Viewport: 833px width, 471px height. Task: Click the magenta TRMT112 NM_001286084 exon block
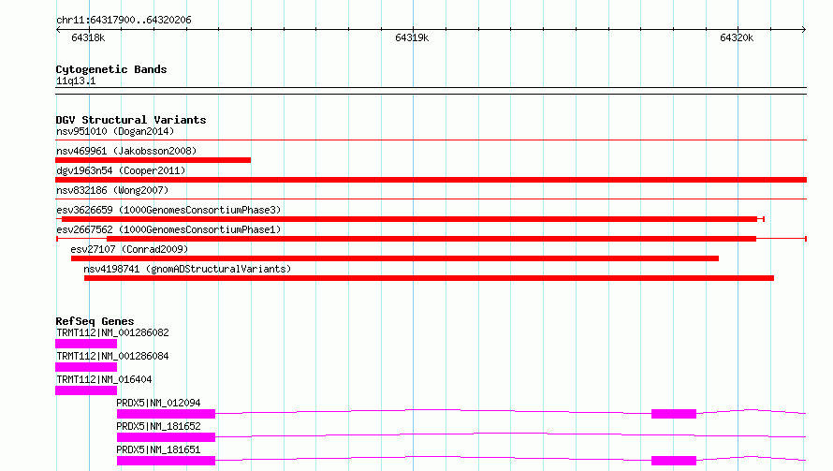86,367
